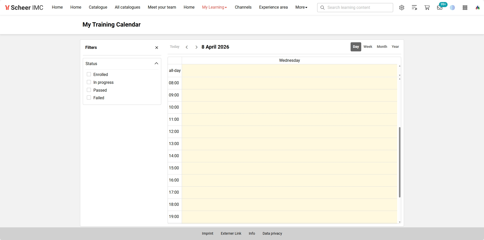The height and width of the screenshot is (240, 484).
Task: Open the My Learning dropdown
Action: click(214, 7)
